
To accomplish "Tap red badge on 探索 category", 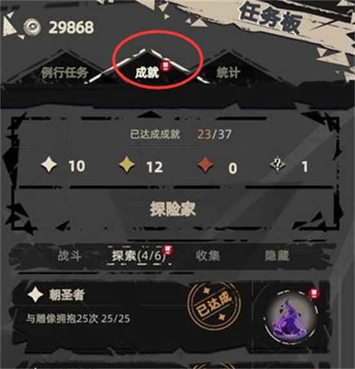I will pyautogui.click(x=168, y=250).
